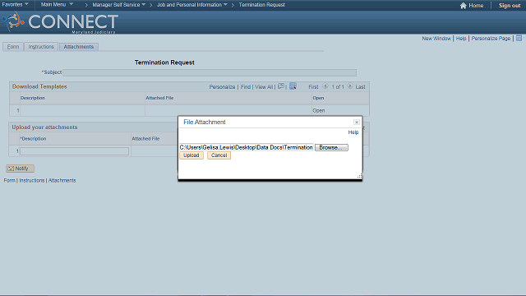
Task: Click the Notify button
Action: click(20, 169)
